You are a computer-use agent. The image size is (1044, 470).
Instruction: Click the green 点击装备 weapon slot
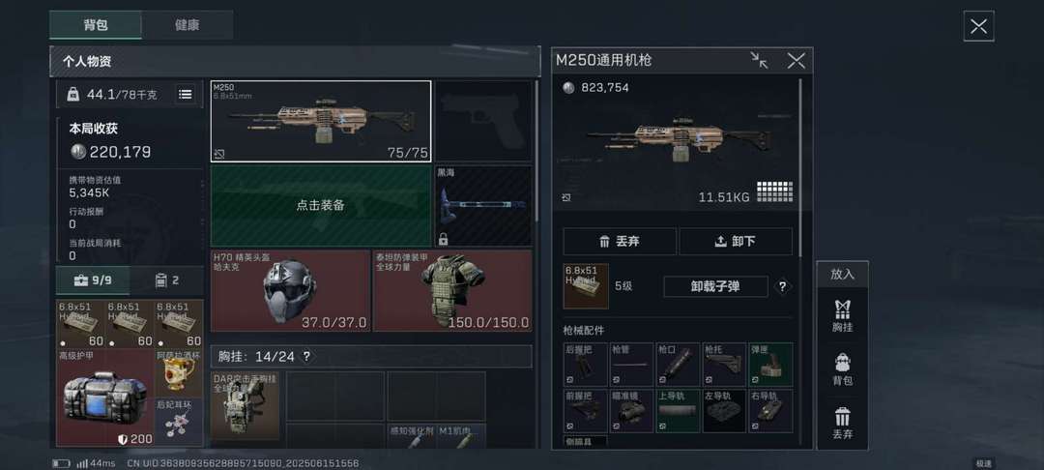click(x=321, y=206)
